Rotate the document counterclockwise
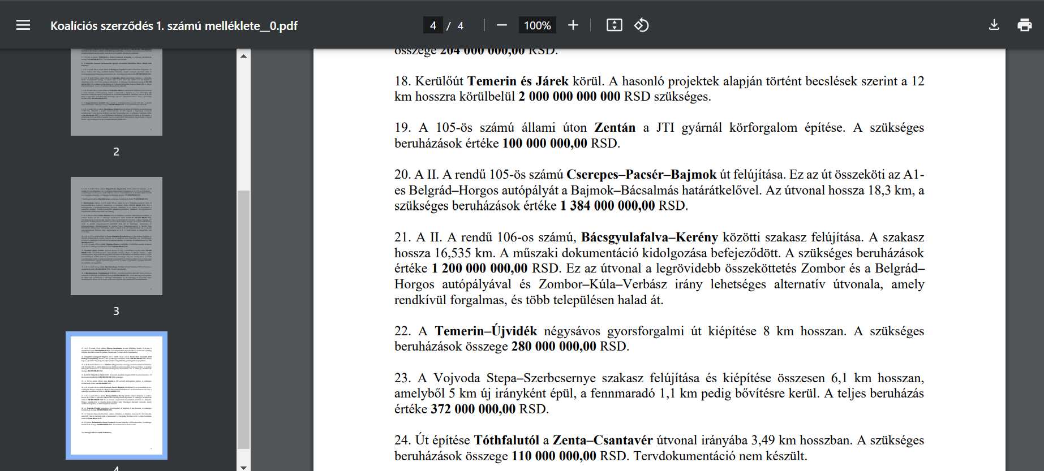Image resolution: width=1044 pixels, height=471 pixels. [641, 25]
